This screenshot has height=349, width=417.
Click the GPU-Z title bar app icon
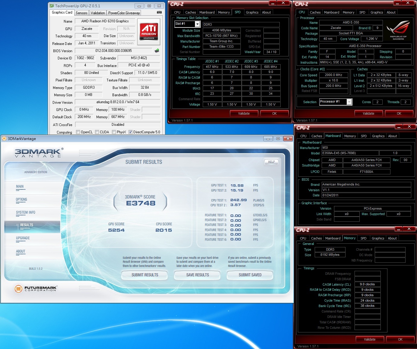52,6
